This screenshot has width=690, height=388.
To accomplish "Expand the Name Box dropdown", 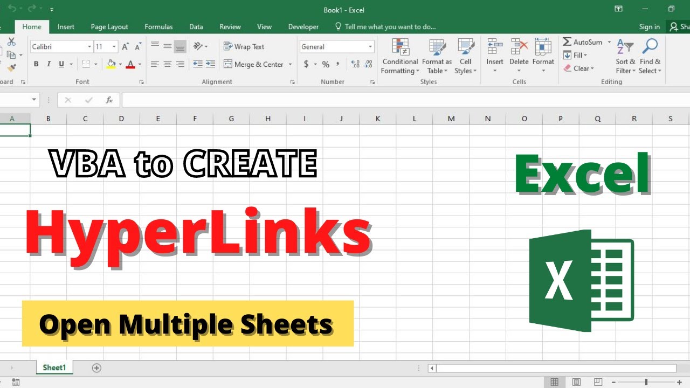I will tap(34, 100).
